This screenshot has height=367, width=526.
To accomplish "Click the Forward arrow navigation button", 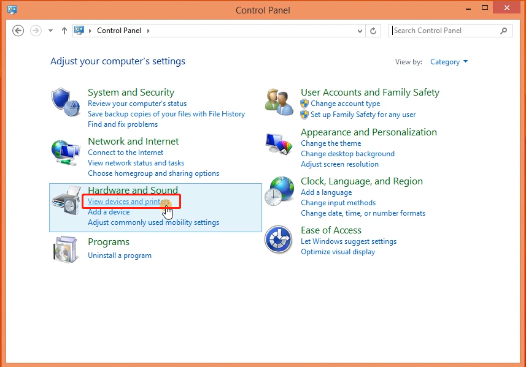I will click(36, 31).
